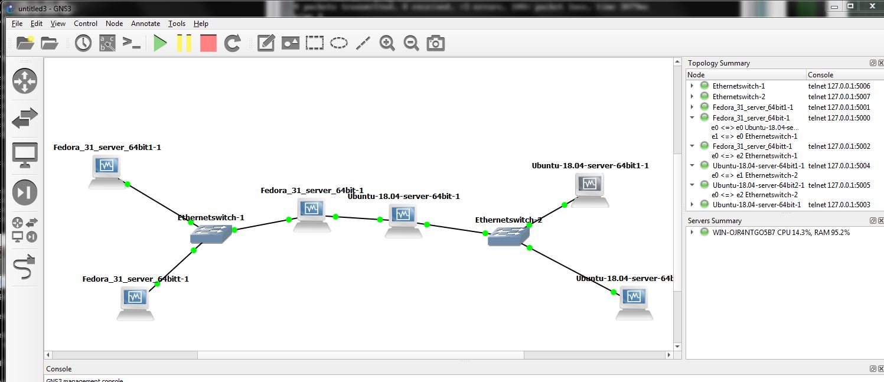This screenshot has height=382, width=884.
Task: Collapse Ubuntu-18.04-server-64bit1-1 tree row
Action: 692,166
